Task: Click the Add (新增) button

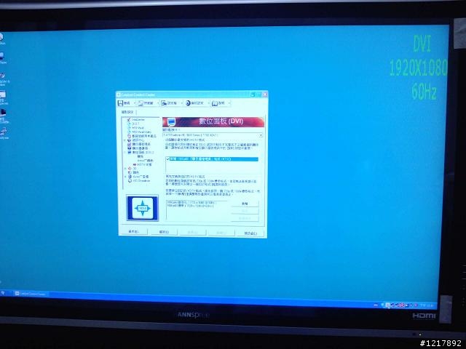Action: pyautogui.click(x=245, y=204)
